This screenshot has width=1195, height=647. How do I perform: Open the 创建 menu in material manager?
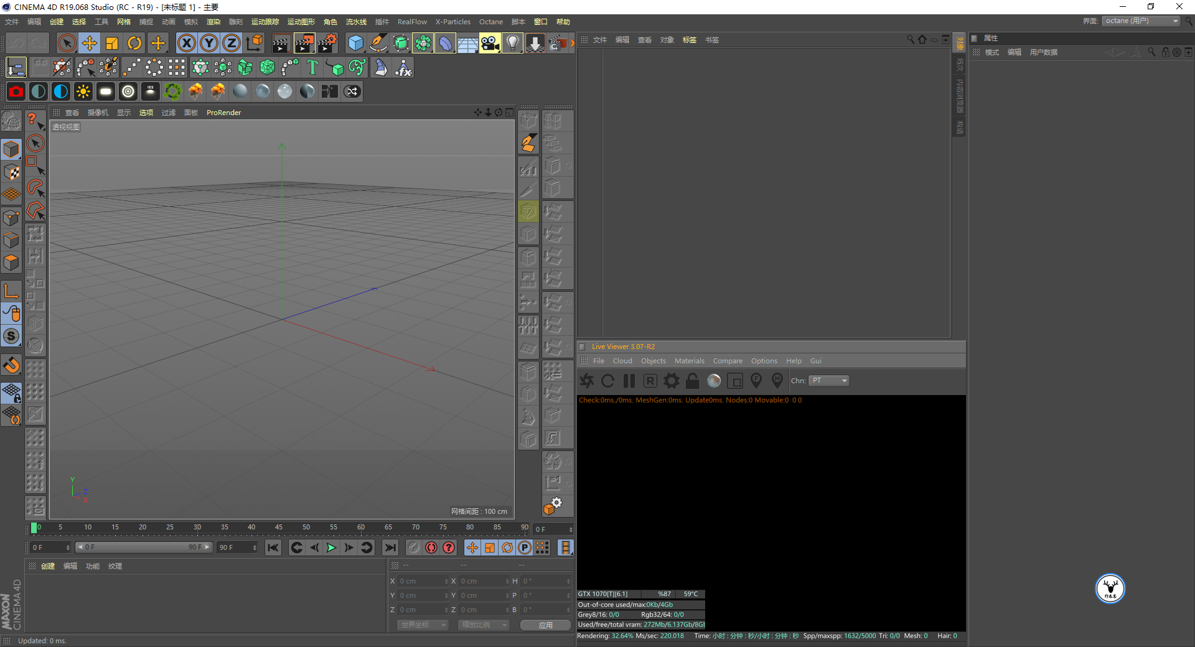(x=48, y=566)
